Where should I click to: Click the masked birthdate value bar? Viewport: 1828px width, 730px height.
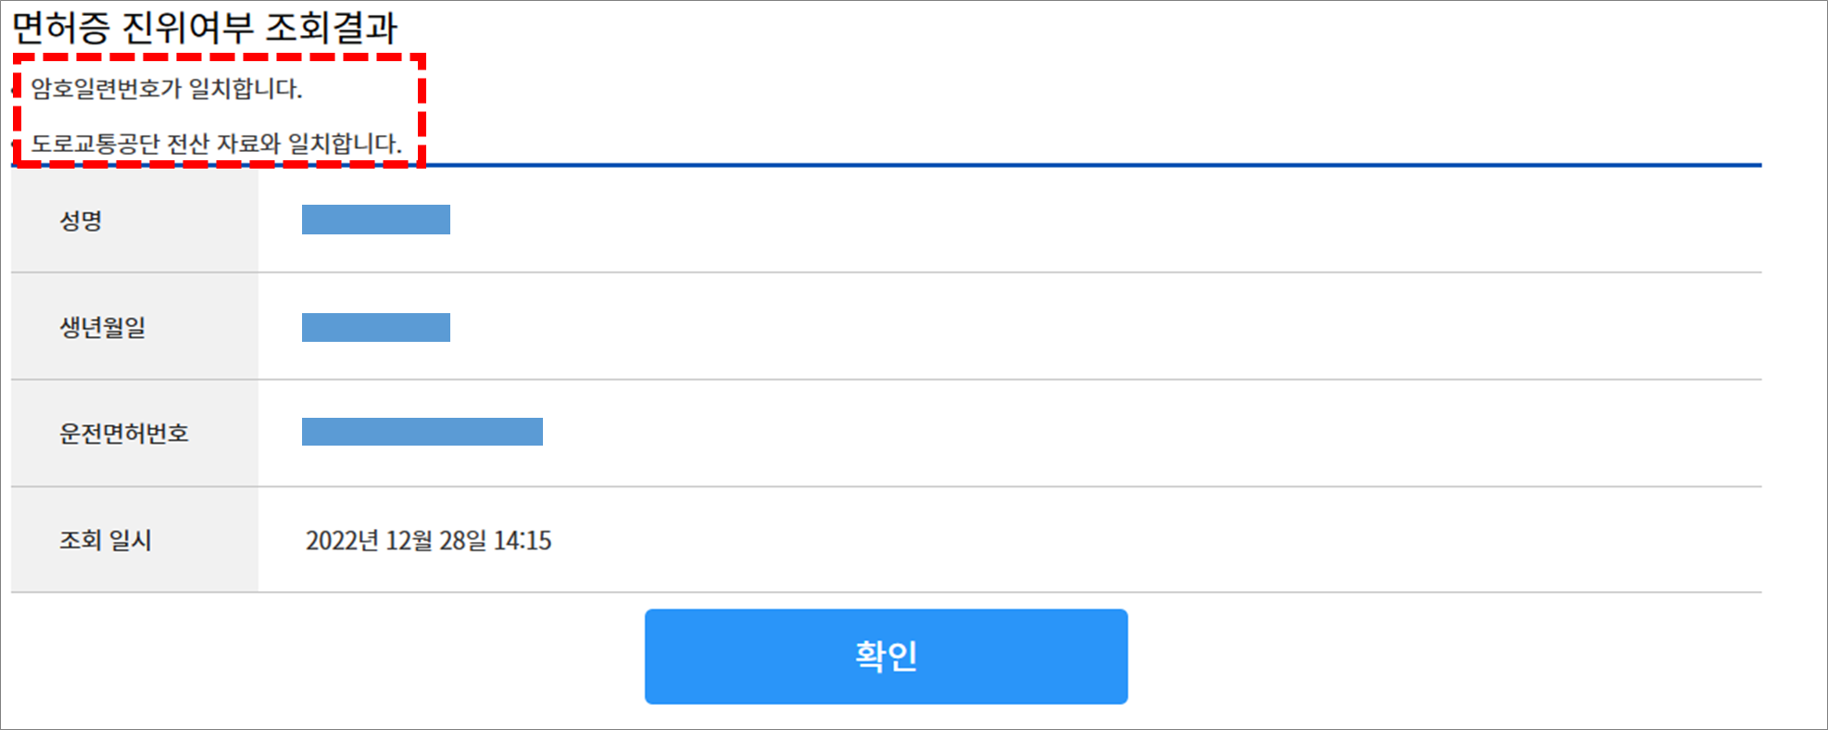tap(375, 326)
